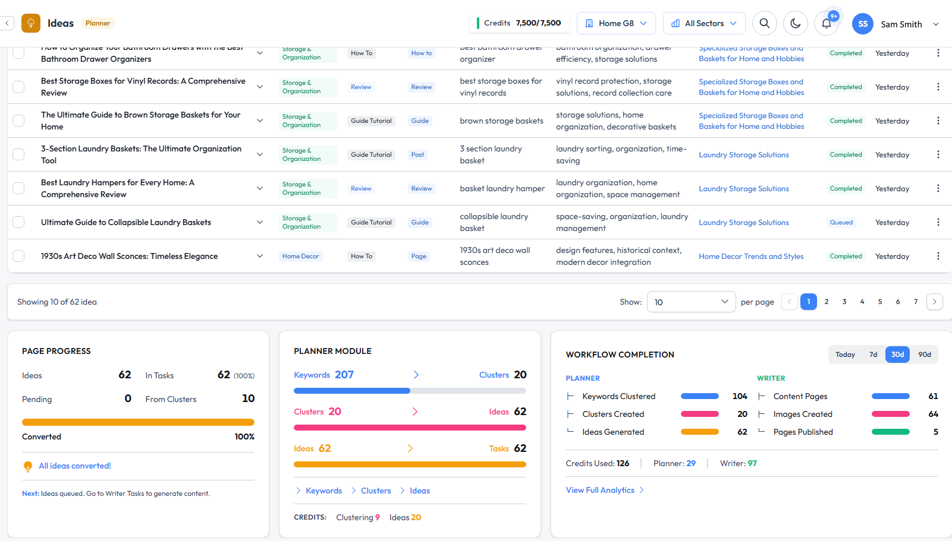The width and height of the screenshot is (952, 541).
Task: Toggle dark mode moon icon
Action: (795, 23)
